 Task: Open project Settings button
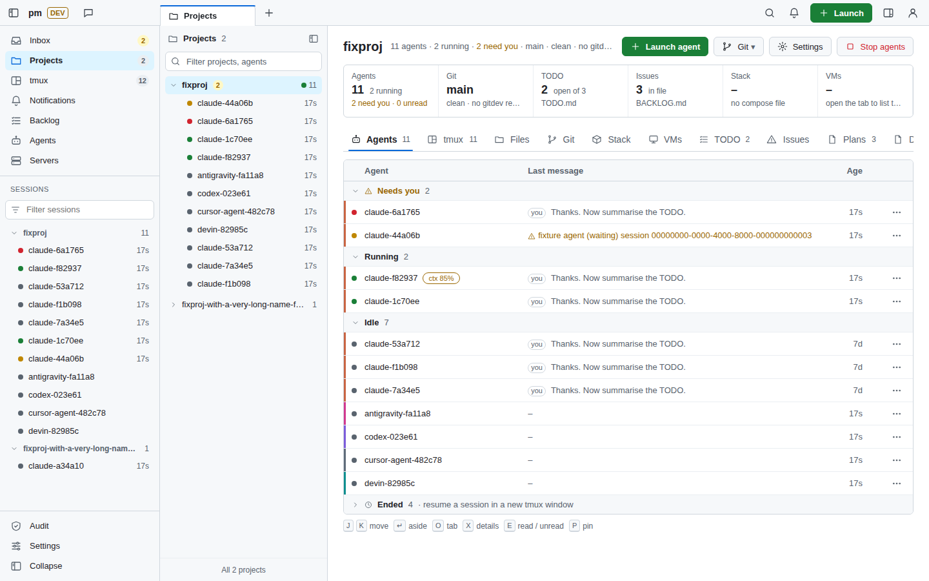tap(800, 46)
